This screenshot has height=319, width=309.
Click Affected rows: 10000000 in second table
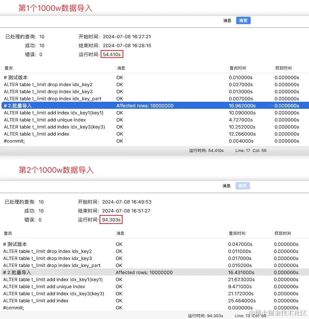point(144,273)
